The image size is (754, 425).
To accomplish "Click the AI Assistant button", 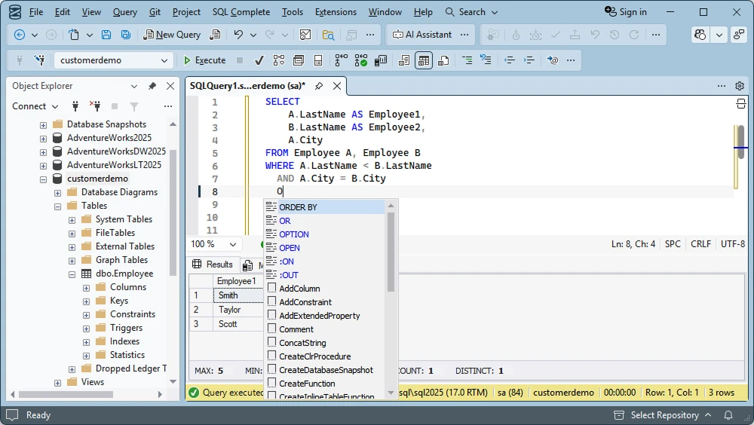I will click(x=422, y=35).
